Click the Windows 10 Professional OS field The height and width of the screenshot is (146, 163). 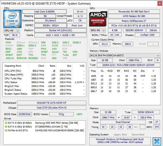120,141
